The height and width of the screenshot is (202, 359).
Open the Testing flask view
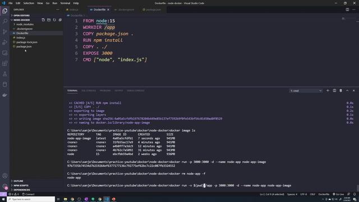pyautogui.click(x=5, y=74)
